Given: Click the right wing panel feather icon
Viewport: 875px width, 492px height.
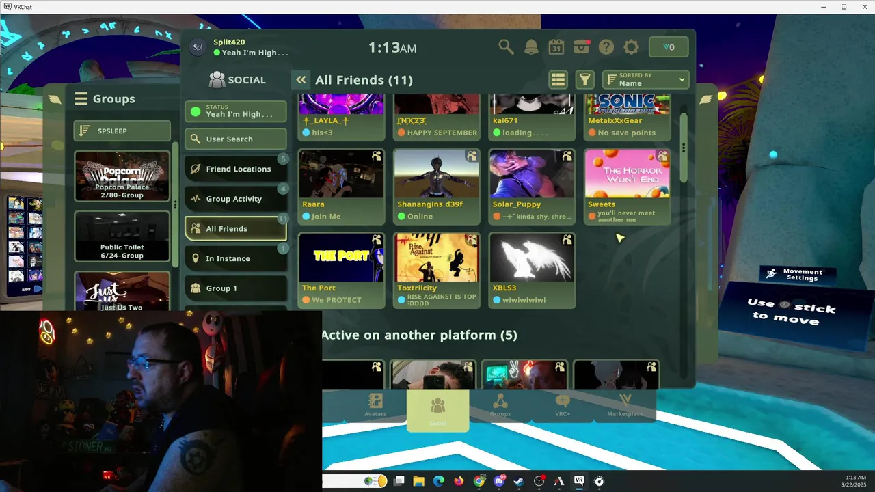Looking at the screenshot, I should 706,99.
